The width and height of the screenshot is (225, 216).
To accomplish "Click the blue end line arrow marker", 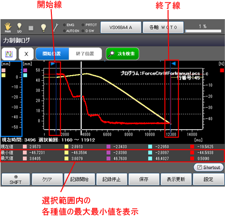I will [174, 63].
